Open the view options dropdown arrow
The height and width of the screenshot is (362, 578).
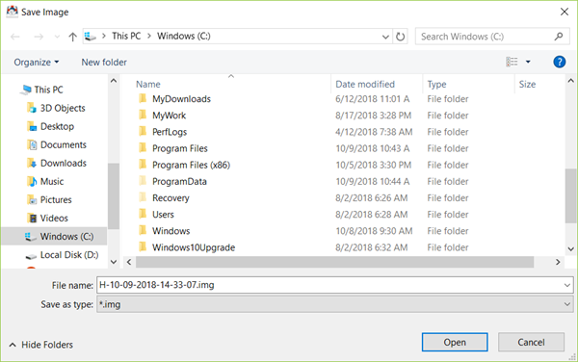528,62
